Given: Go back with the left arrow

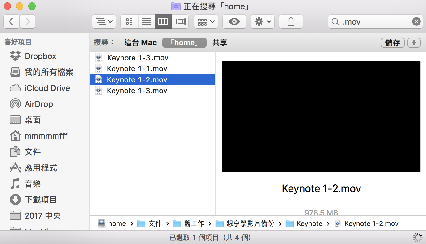Looking at the screenshot, I should coord(11,21).
